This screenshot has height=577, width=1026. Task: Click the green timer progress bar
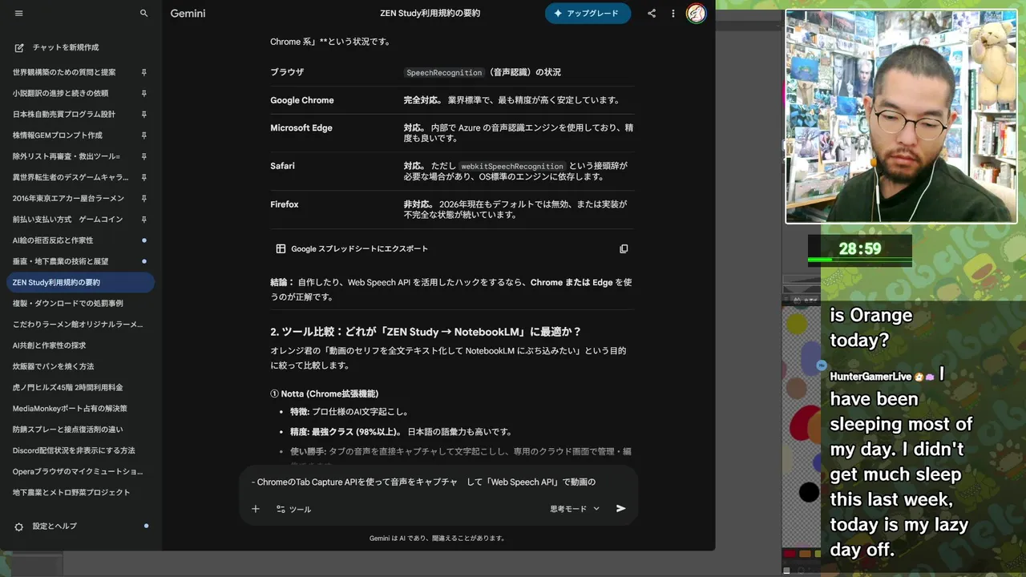click(x=859, y=260)
